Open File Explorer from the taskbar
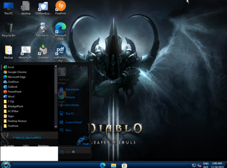This screenshot has width=227, height=168. point(113,165)
